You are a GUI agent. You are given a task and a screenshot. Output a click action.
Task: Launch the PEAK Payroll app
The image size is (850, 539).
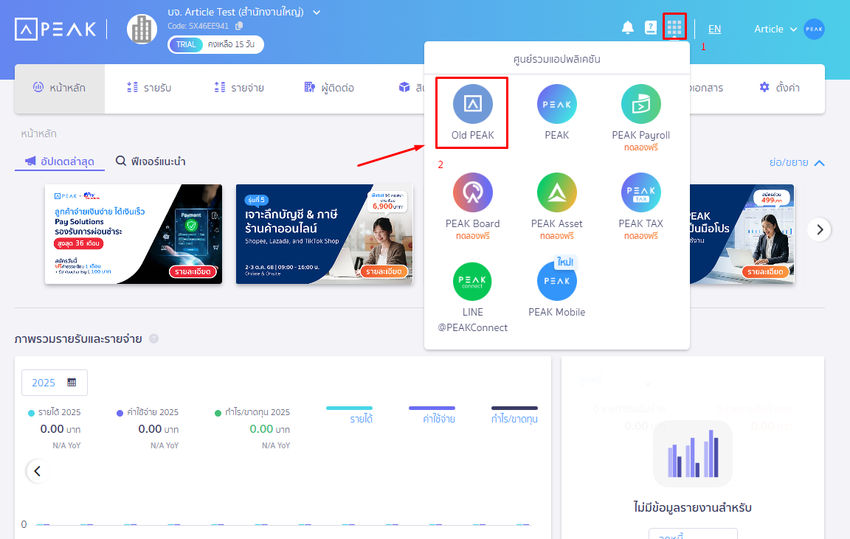pyautogui.click(x=640, y=105)
